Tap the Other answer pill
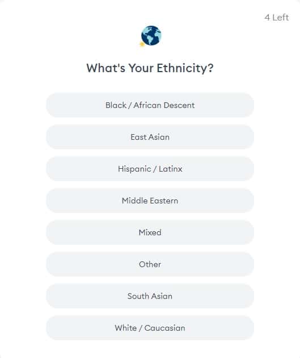The image size is (300, 358). pyautogui.click(x=150, y=264)
